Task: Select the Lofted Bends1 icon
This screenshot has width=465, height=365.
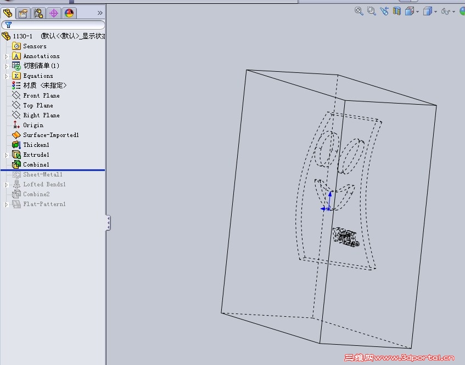Action: pos(16,184)
